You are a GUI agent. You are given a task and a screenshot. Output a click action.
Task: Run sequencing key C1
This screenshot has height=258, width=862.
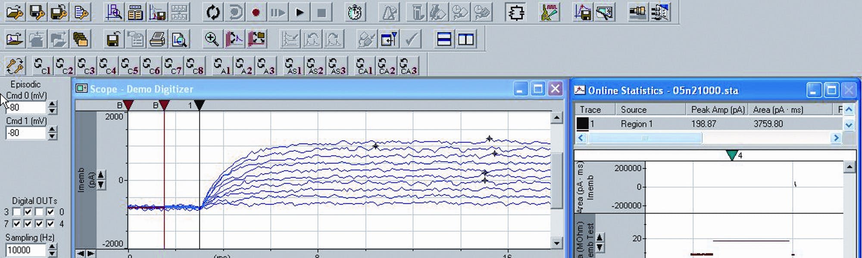point(42,66)
